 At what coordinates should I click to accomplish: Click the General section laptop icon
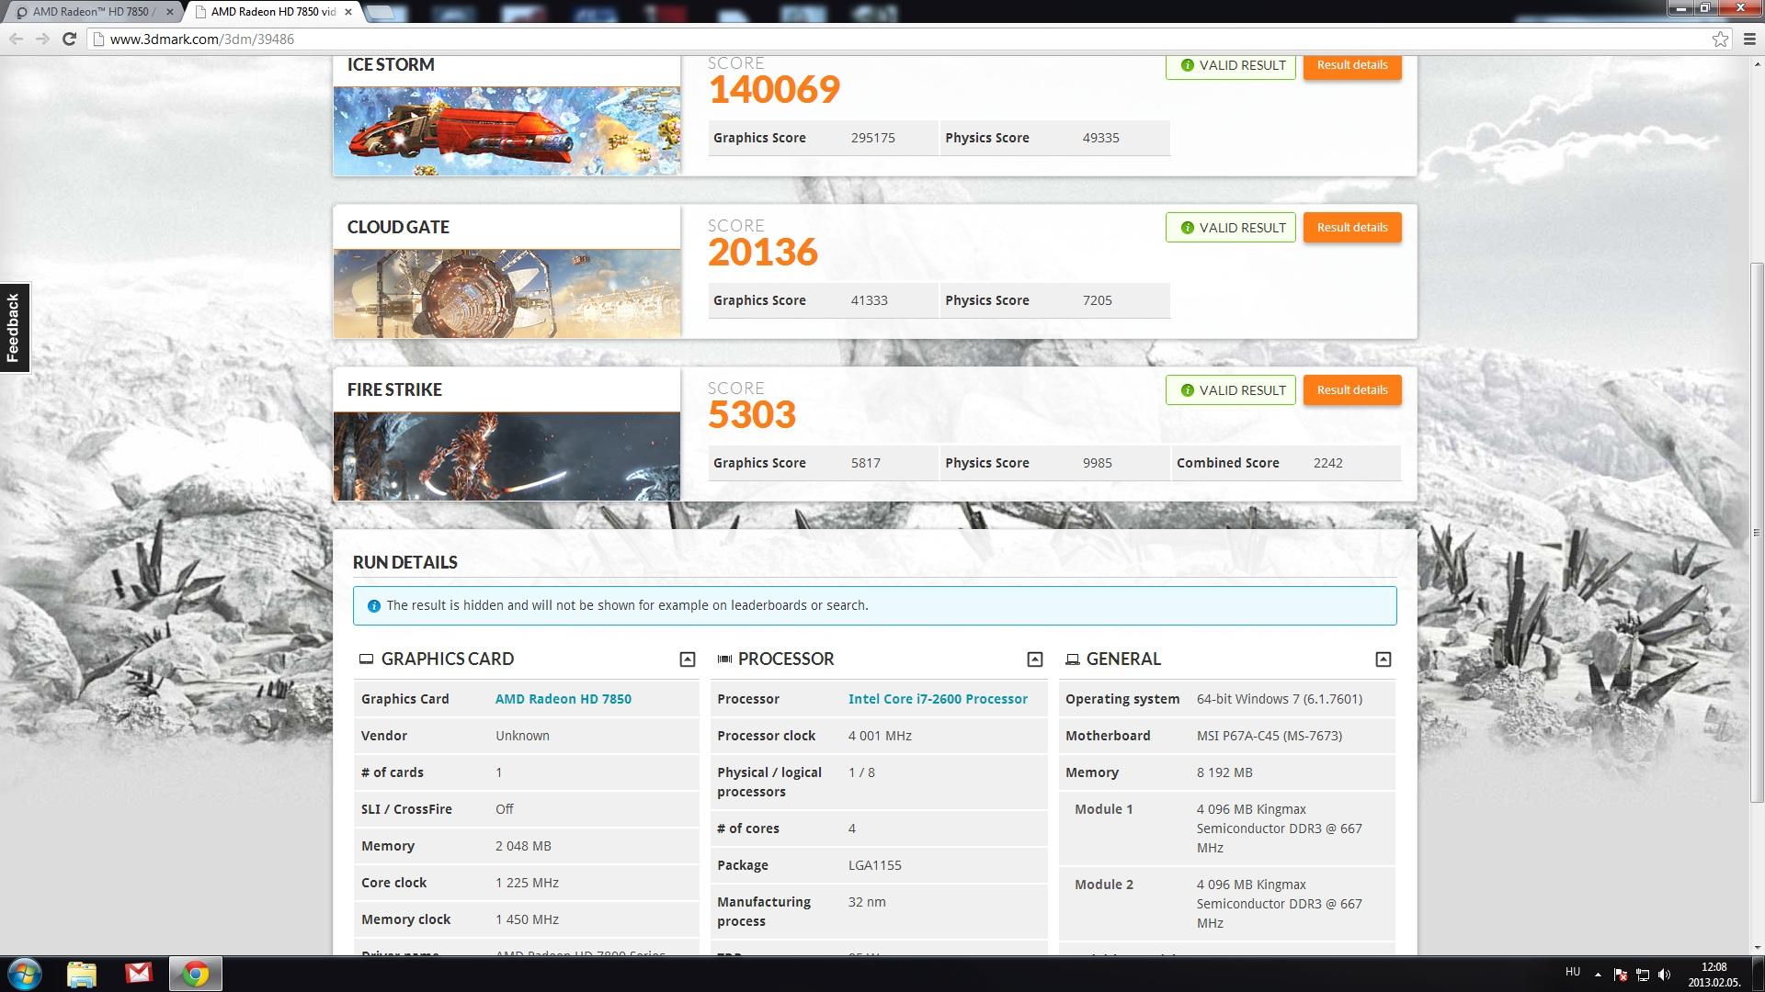(x=1072, y=659)
